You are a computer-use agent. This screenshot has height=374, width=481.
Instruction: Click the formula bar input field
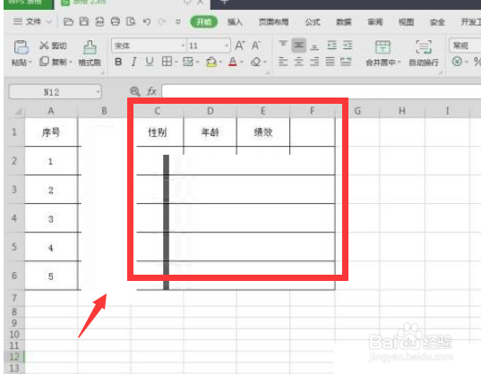(322, 91)
